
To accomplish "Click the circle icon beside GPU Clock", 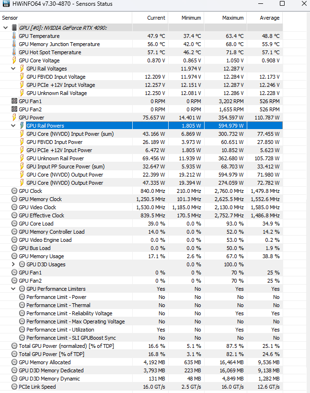I will pyautogui.click(x=14, y=191).
